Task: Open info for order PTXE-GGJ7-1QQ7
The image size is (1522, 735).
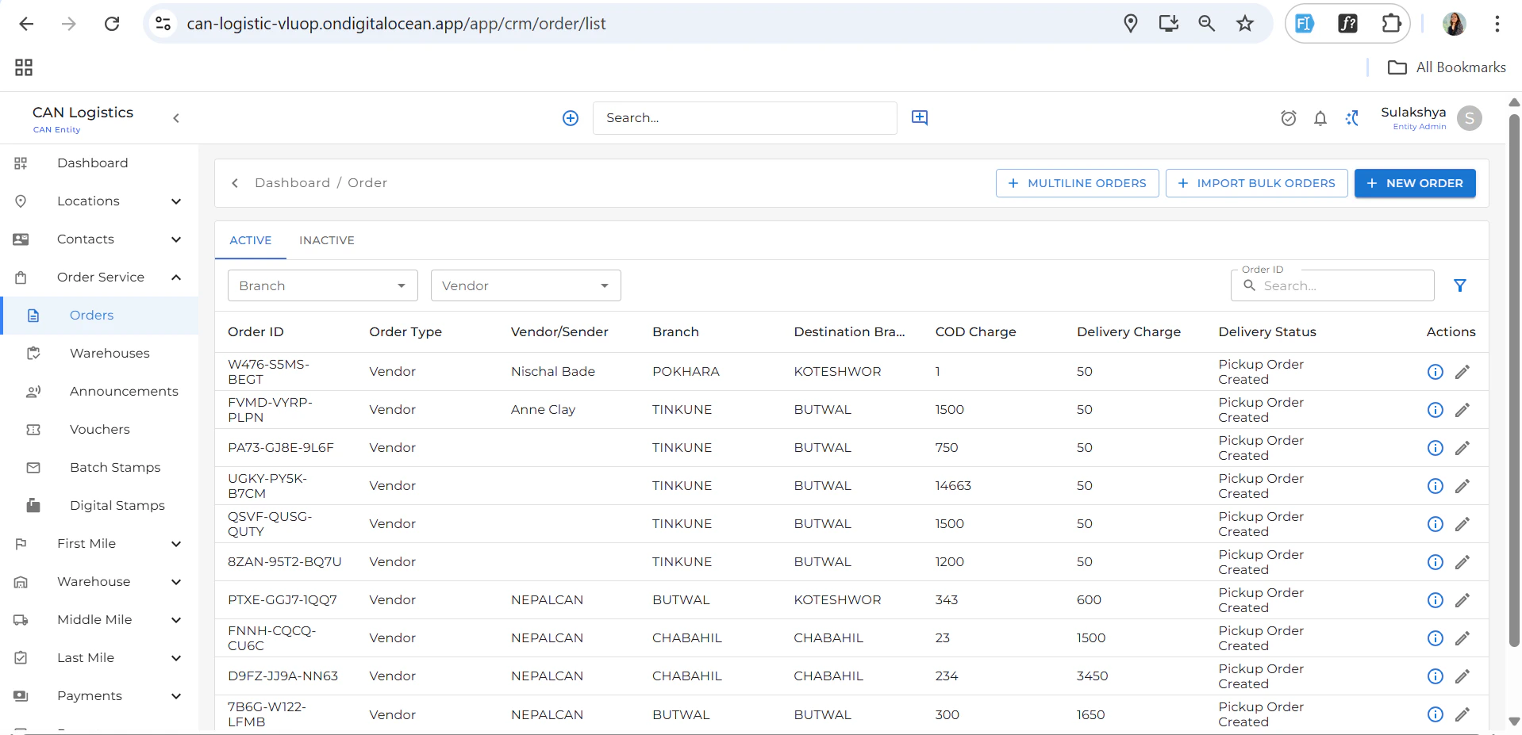Action: (1435, 600)
